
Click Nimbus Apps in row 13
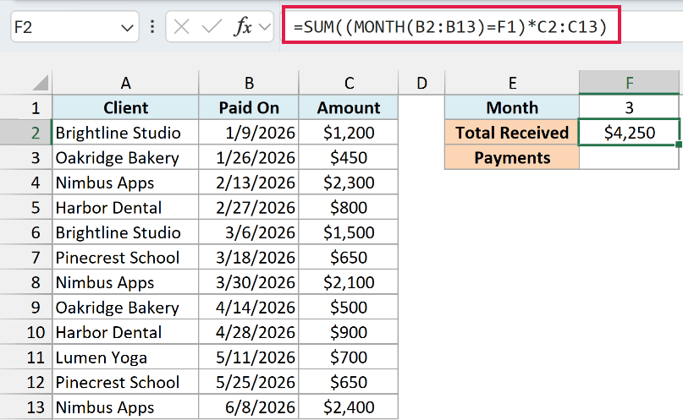[x=125, y=407]
